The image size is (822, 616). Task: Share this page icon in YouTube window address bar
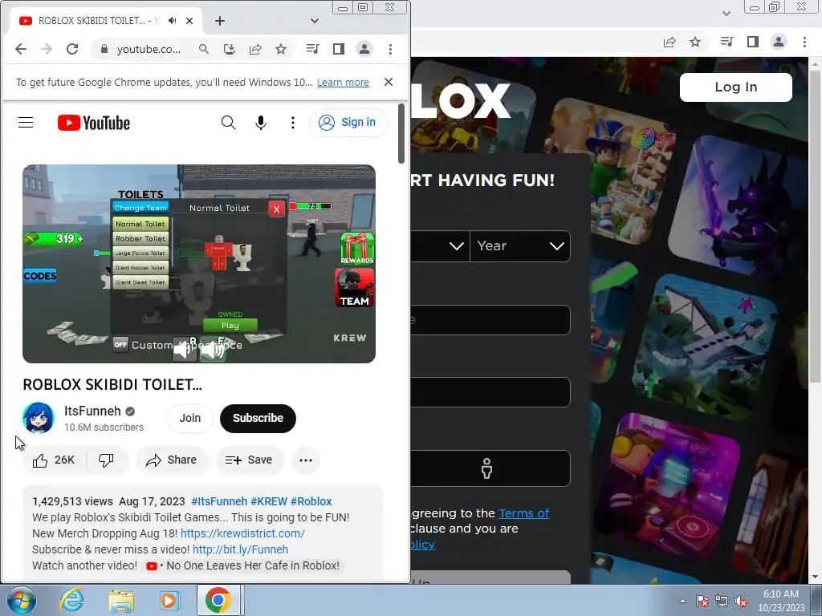pyautogui.click(x=255, y=49)
